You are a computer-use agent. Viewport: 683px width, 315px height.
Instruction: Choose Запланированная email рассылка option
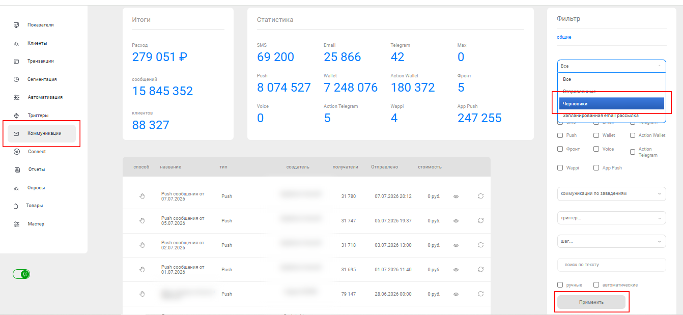point(612,116)
